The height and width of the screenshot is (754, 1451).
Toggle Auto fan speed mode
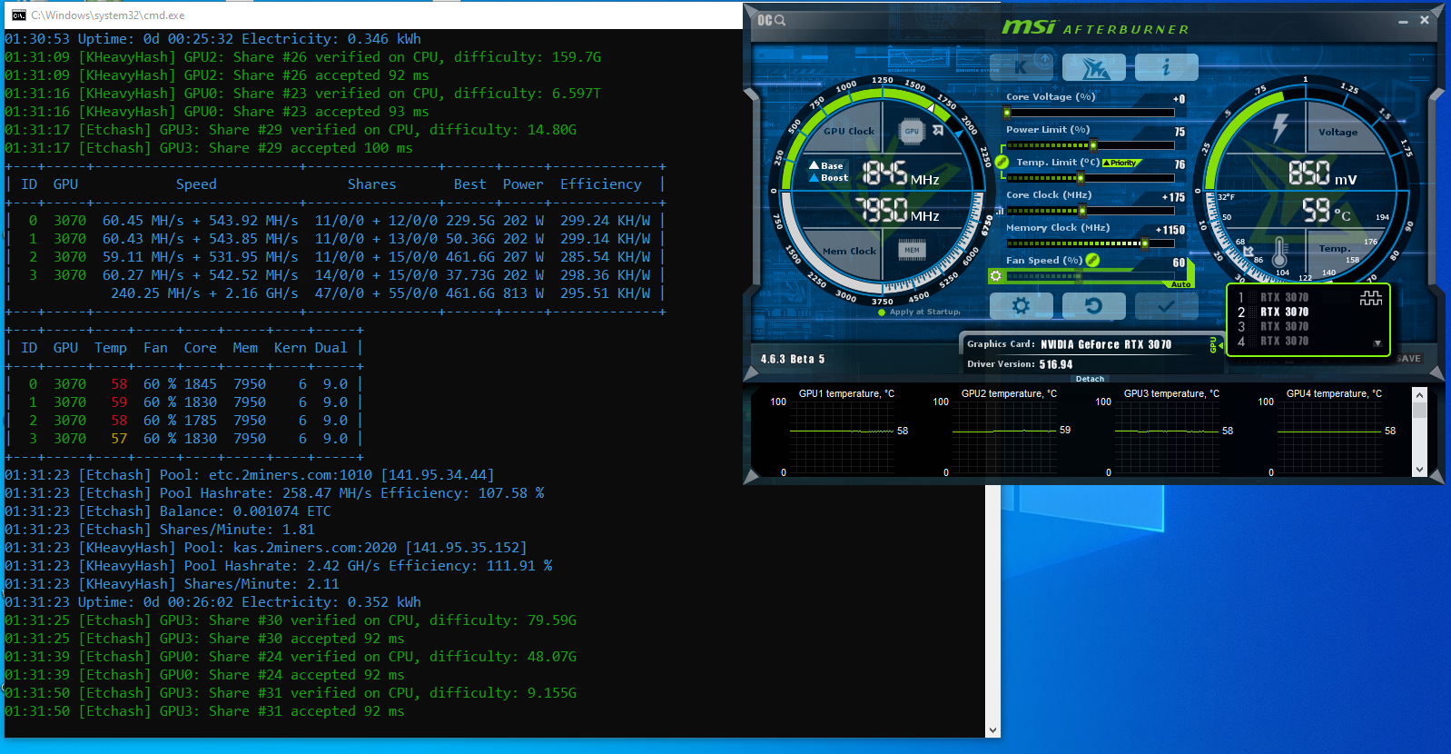pyautogui.click(x=1180, y=284)
